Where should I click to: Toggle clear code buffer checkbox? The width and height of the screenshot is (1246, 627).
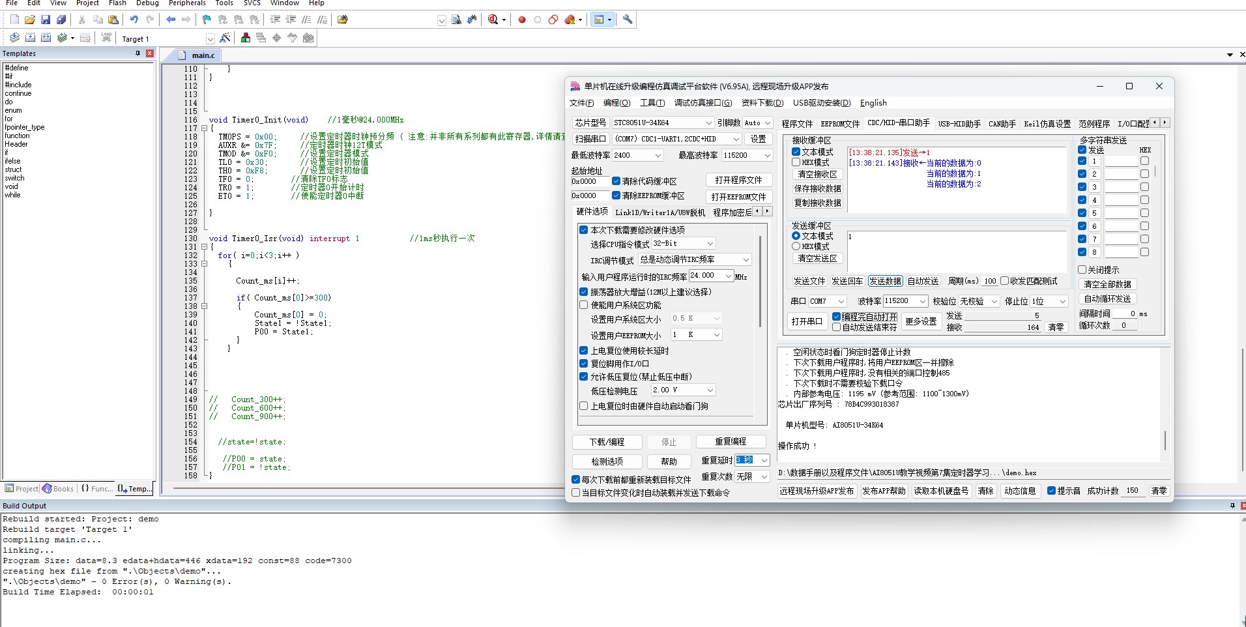(x=616, y=181)
